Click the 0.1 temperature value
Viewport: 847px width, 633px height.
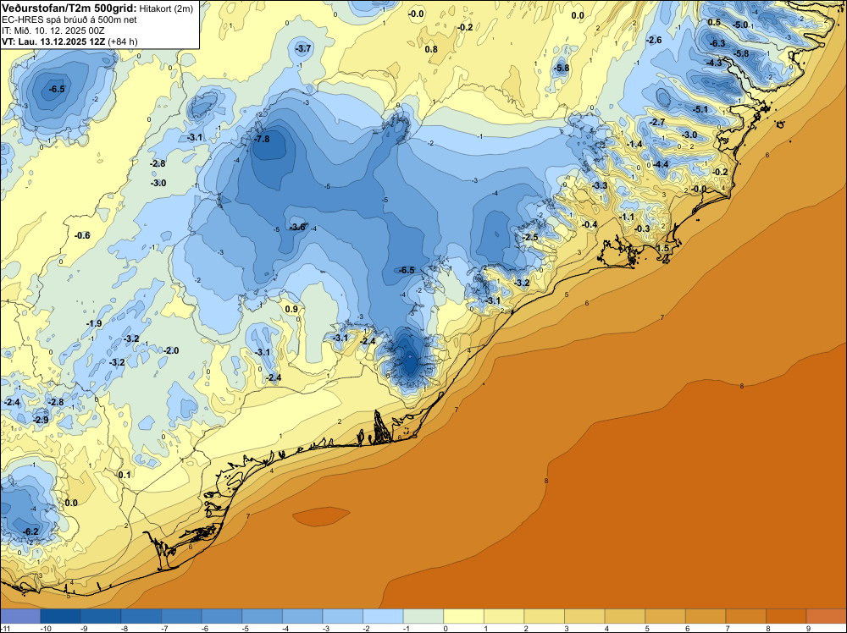[x=125, y=475]
